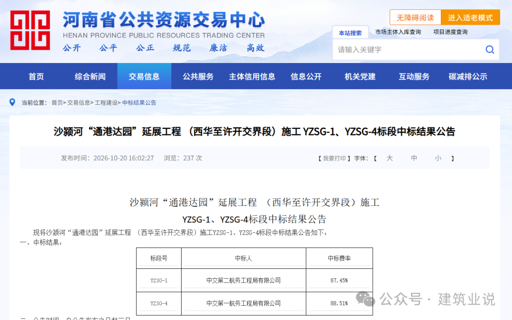Select the 本站搜索 search tab

(x=350, y=33)
